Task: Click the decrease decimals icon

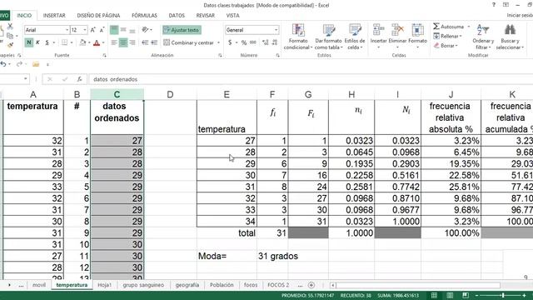Action: 274,42
